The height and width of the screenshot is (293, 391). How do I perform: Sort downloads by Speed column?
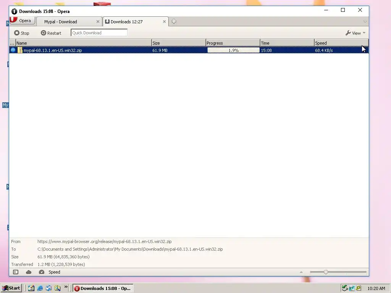point(341,43)
